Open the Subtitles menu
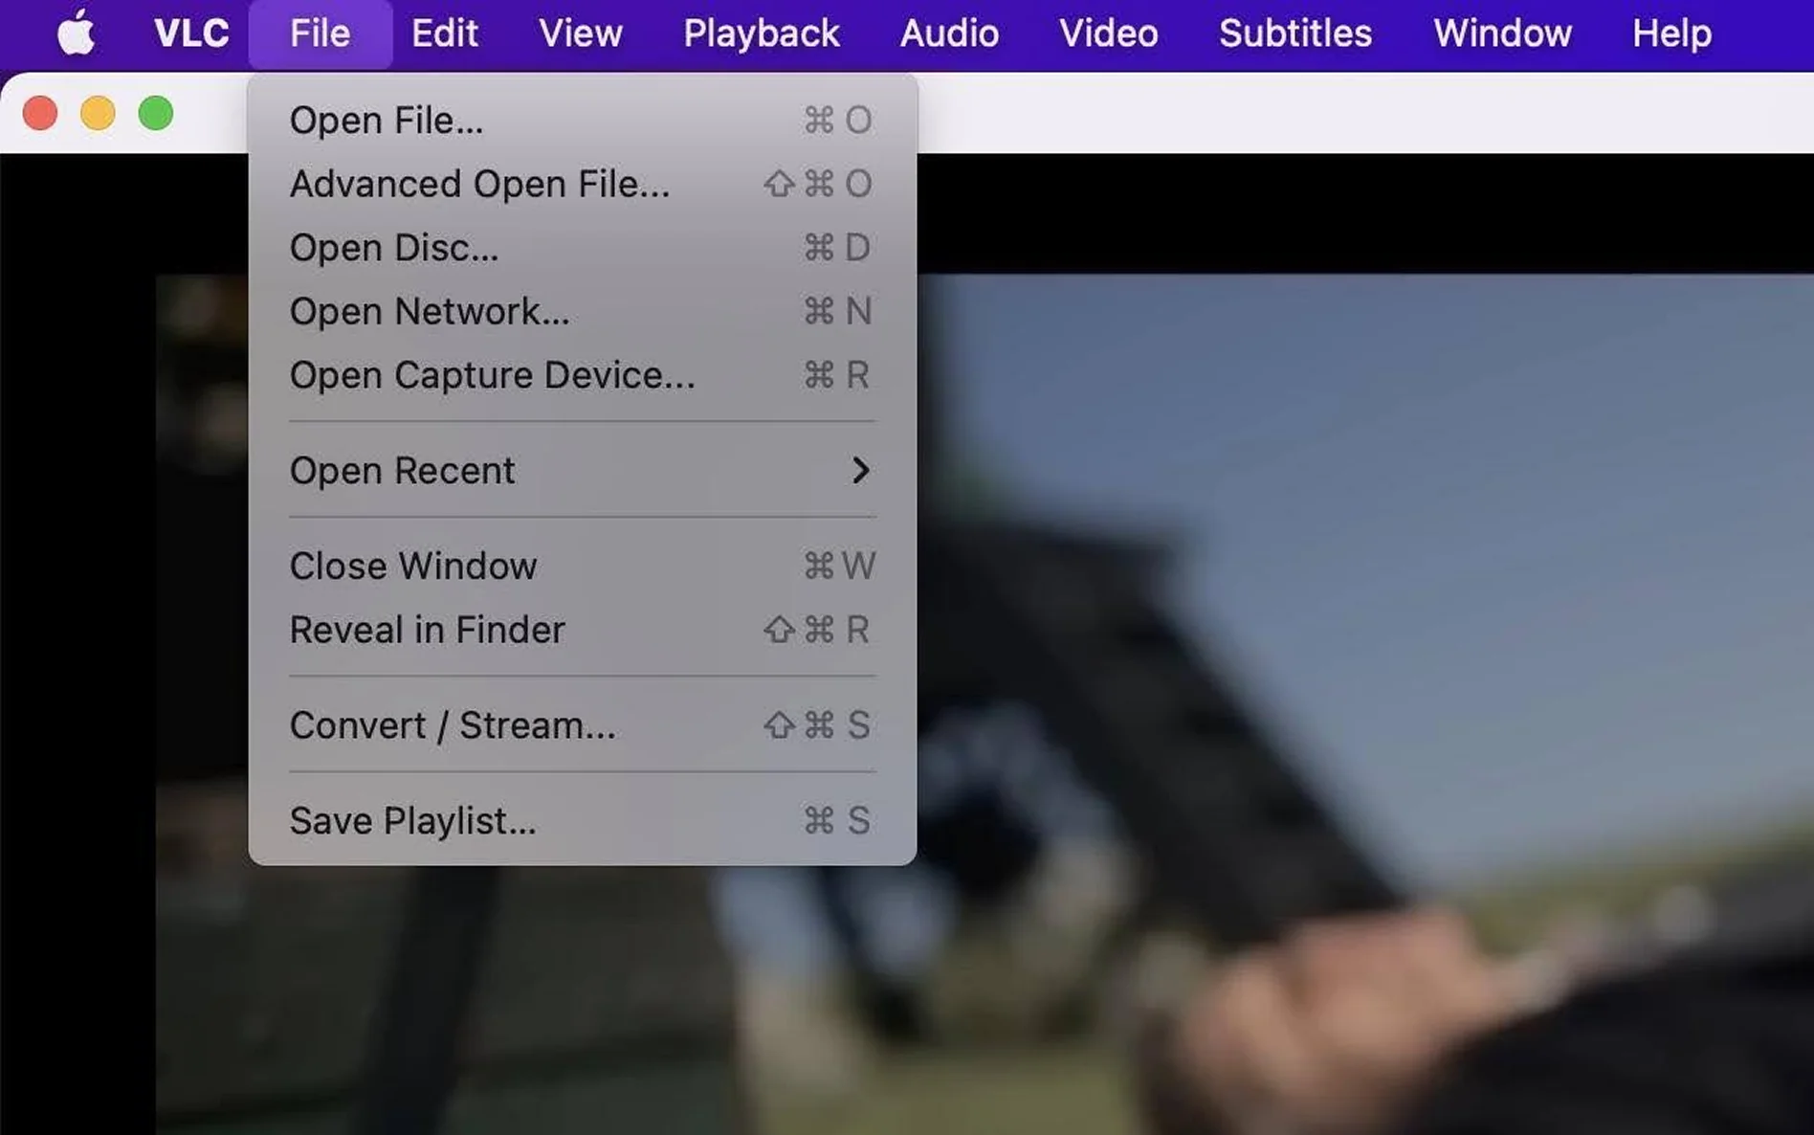The height and width of the screenshot is (1135, 1814). point(1295,33)
